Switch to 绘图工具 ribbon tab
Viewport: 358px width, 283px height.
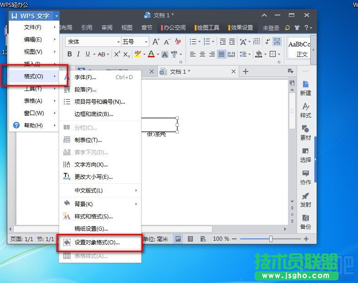207,28
